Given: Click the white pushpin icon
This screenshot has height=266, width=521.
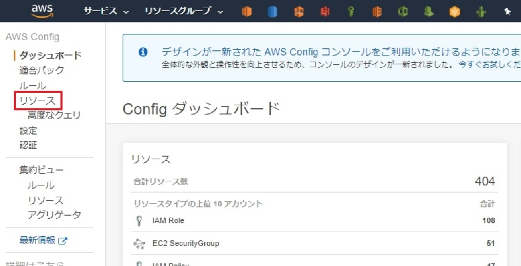Looking at the screenshot, I should [507, 12].
